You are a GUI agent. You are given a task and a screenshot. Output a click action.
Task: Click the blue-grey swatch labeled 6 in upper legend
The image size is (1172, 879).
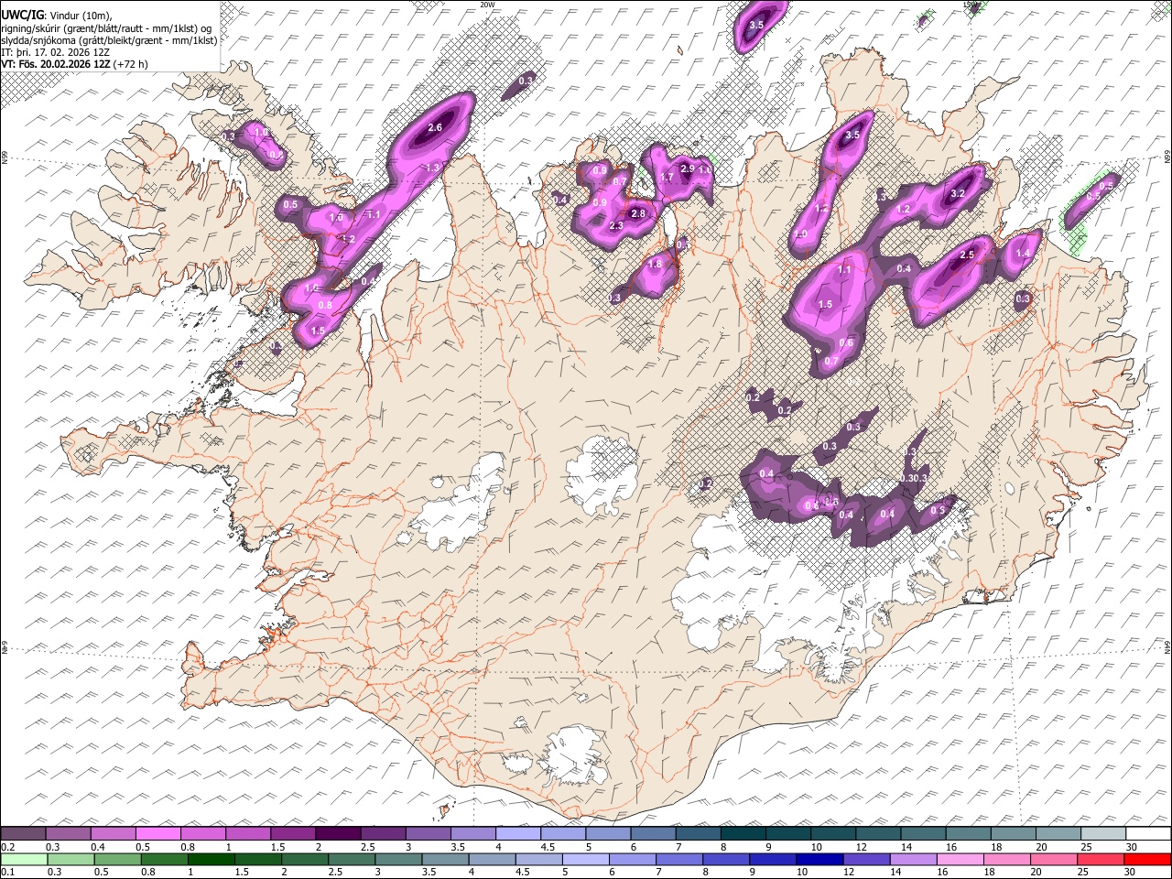652,834
